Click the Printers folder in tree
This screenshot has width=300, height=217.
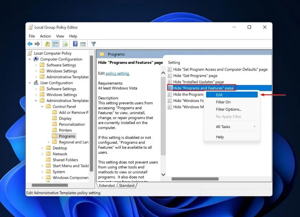click(x=65, y=130)
